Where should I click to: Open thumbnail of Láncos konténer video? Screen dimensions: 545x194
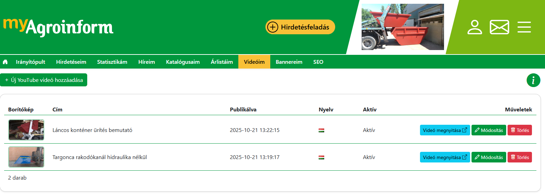pyautogui.click(x=26, y=130)
